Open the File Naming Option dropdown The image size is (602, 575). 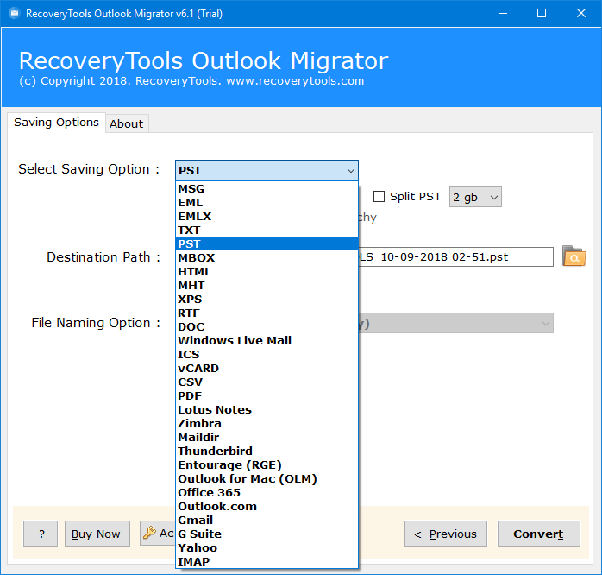point(456,323)
